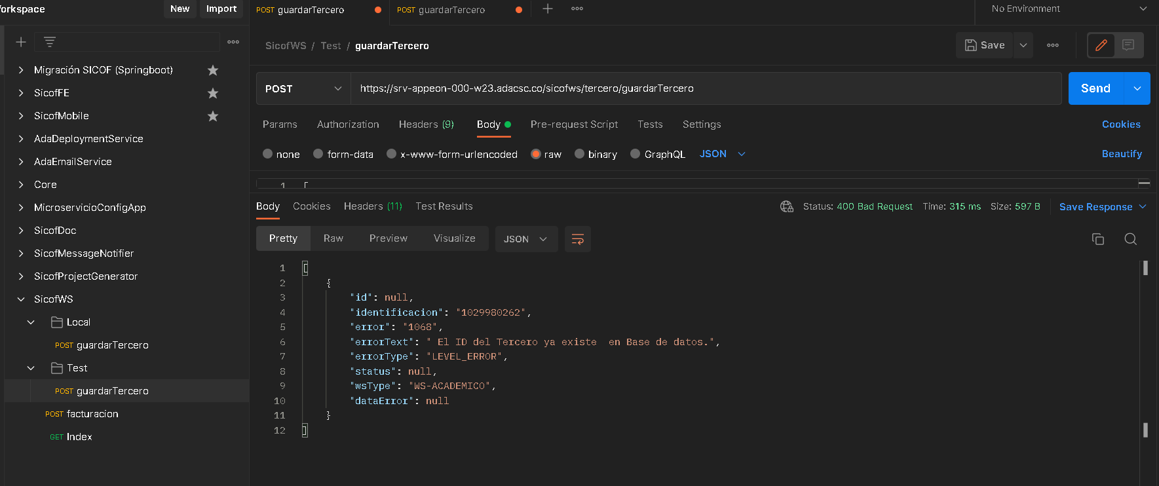The height and width of the screenshot is (486, 1159).
Task: Select the form-data radio button
Action: coord(318,154)
